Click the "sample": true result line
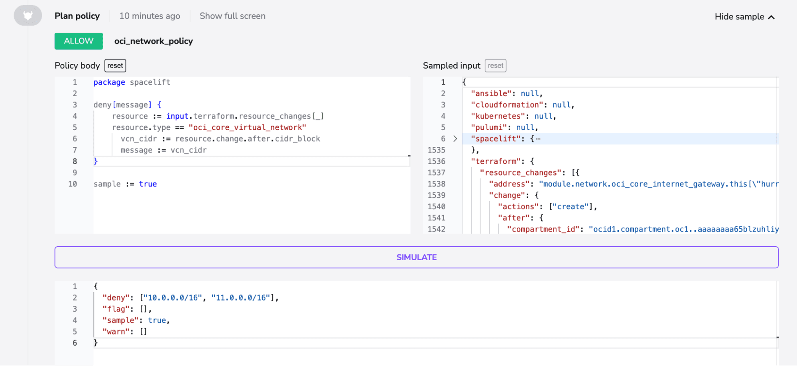Image resolution: width=797 pixels, height=366 pixels. pyautogui.click(x=136, y=320)
